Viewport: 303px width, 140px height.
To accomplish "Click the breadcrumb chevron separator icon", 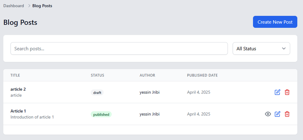I will [x=29, y=6].
